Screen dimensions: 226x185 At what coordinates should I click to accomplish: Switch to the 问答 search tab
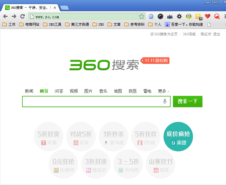pyautogui.click(x=59, y=91)
